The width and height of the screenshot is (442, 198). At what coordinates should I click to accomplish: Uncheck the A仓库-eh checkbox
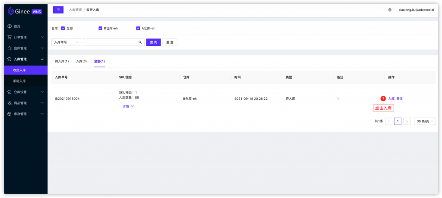(138, 28)
